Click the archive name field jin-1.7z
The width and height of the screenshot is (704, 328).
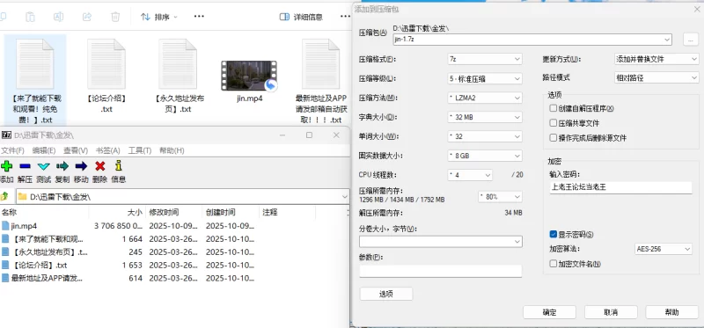tap(532, 40)
